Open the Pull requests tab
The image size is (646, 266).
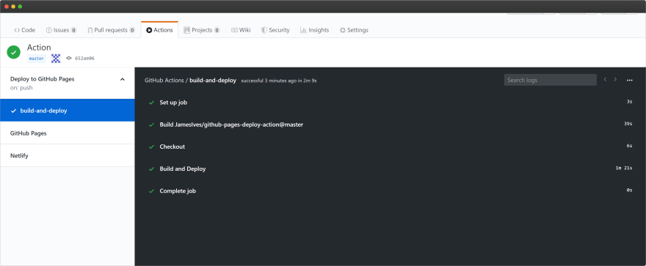pos(112,30)
